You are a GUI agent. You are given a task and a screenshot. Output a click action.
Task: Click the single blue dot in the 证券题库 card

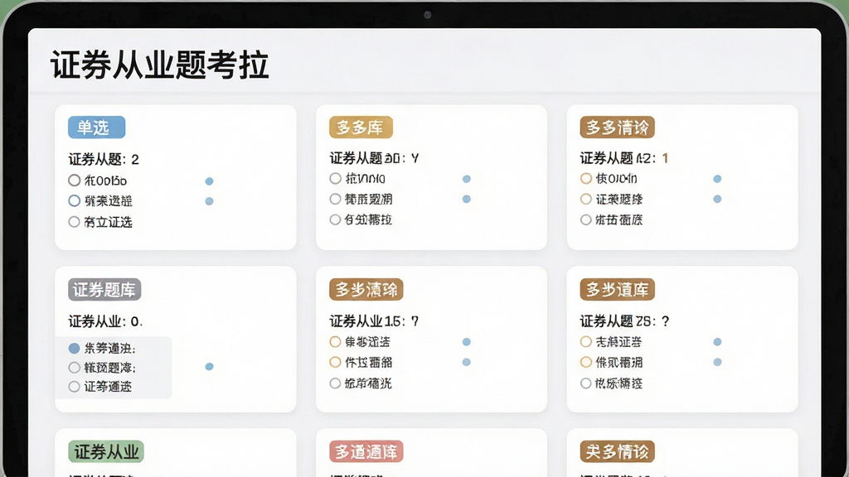click(210, 367)
